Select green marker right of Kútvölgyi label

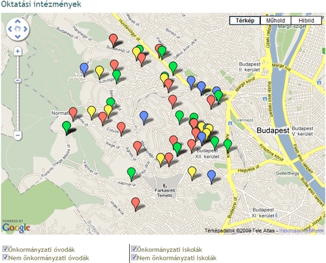coord(117,76)
